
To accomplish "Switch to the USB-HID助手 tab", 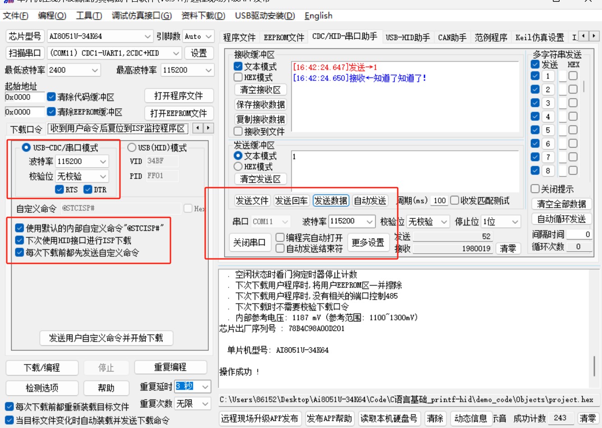I will pos(408,37).
